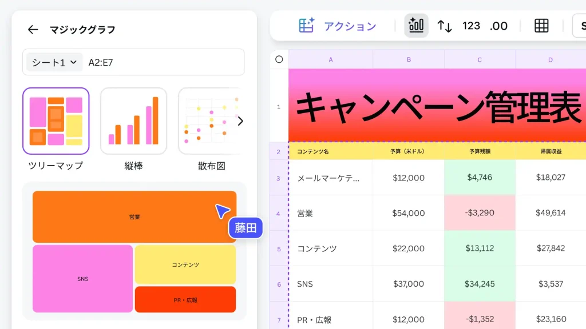Click the magic chart toolbar icon
586x329 pixels.
pyautogui.click(x=416, y=26)
